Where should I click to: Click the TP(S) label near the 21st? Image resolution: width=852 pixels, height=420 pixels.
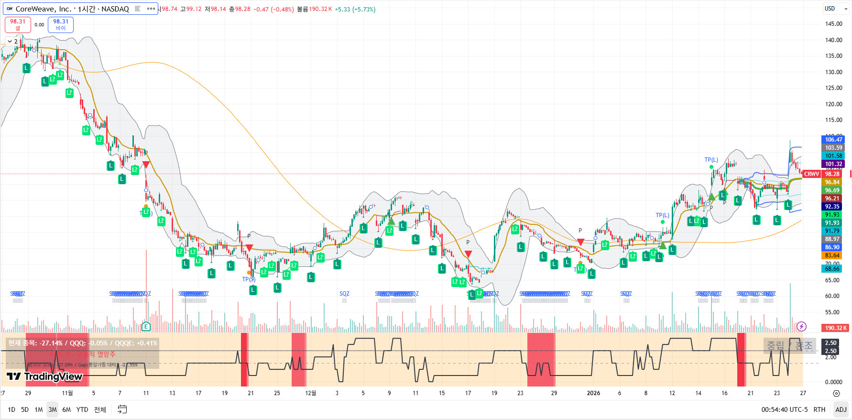coord(249,279)
